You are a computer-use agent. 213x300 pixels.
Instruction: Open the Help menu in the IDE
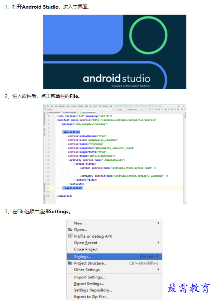[x=111, y=106]
